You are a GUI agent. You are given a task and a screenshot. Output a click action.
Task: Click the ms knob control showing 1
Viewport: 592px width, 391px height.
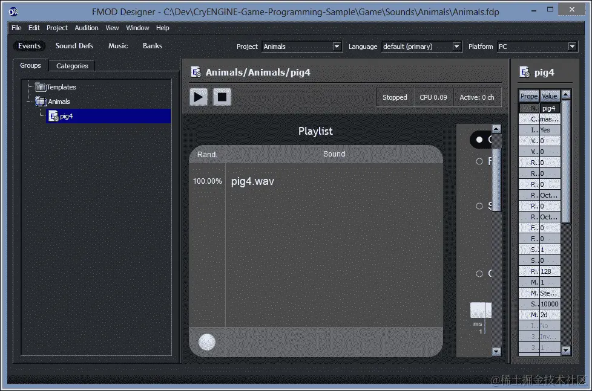[481, 310]
